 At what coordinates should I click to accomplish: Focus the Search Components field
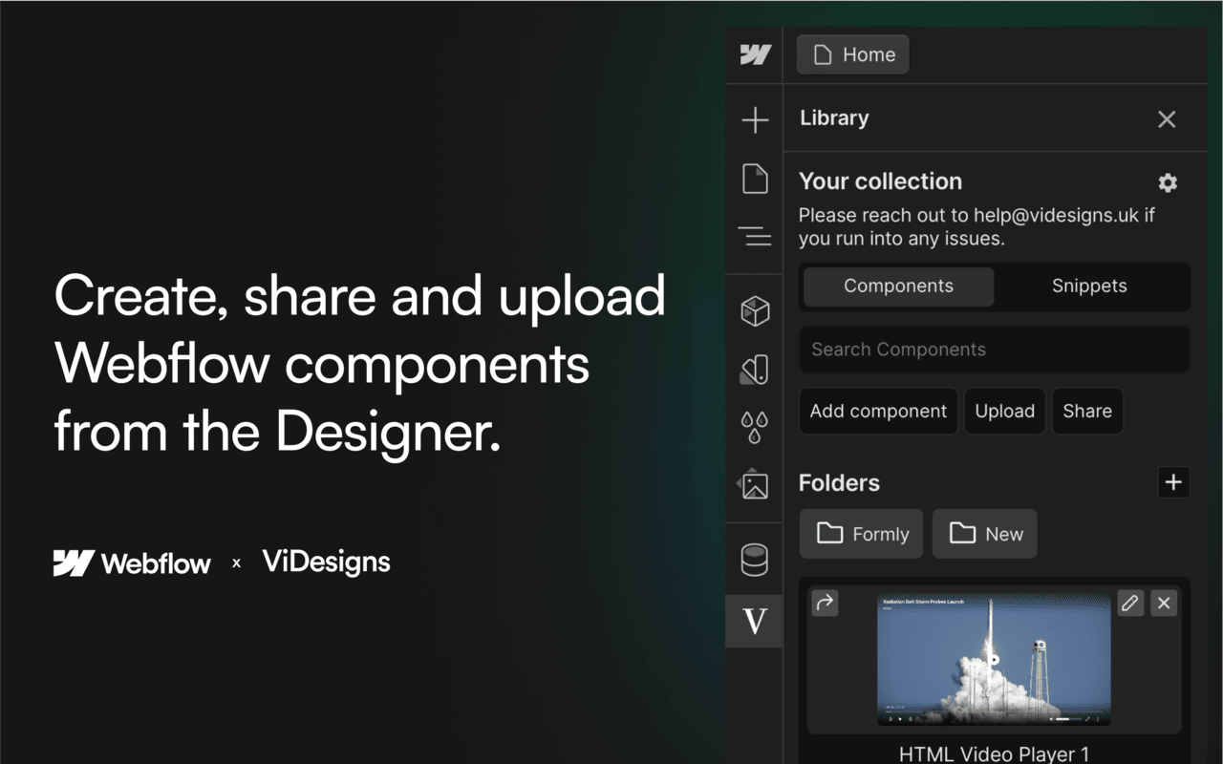point(994,350)
